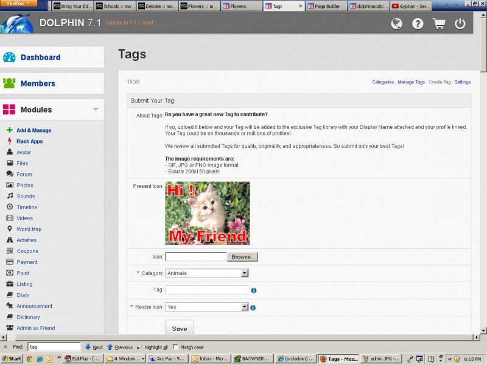Click info icon next to Tag field

tap(254, 291)
